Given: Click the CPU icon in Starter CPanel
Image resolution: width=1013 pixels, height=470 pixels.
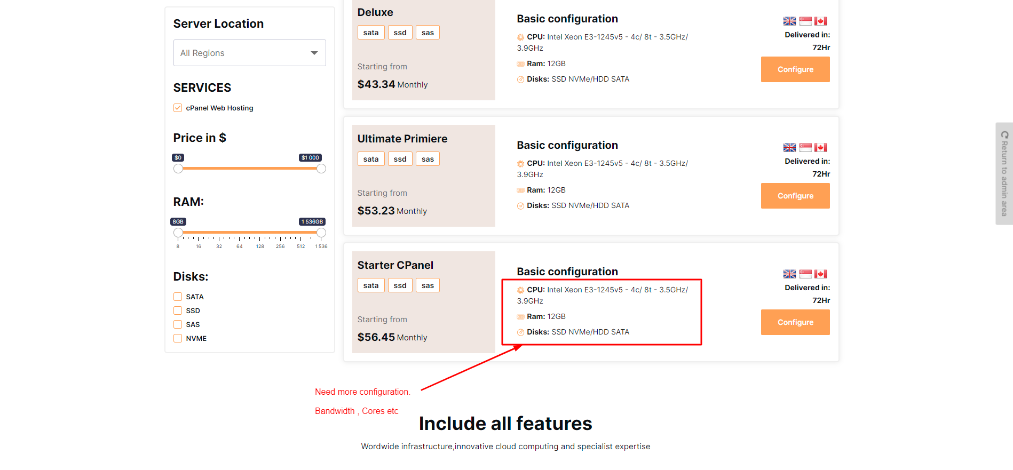Looking at the screenshot, I should point(520,290).
